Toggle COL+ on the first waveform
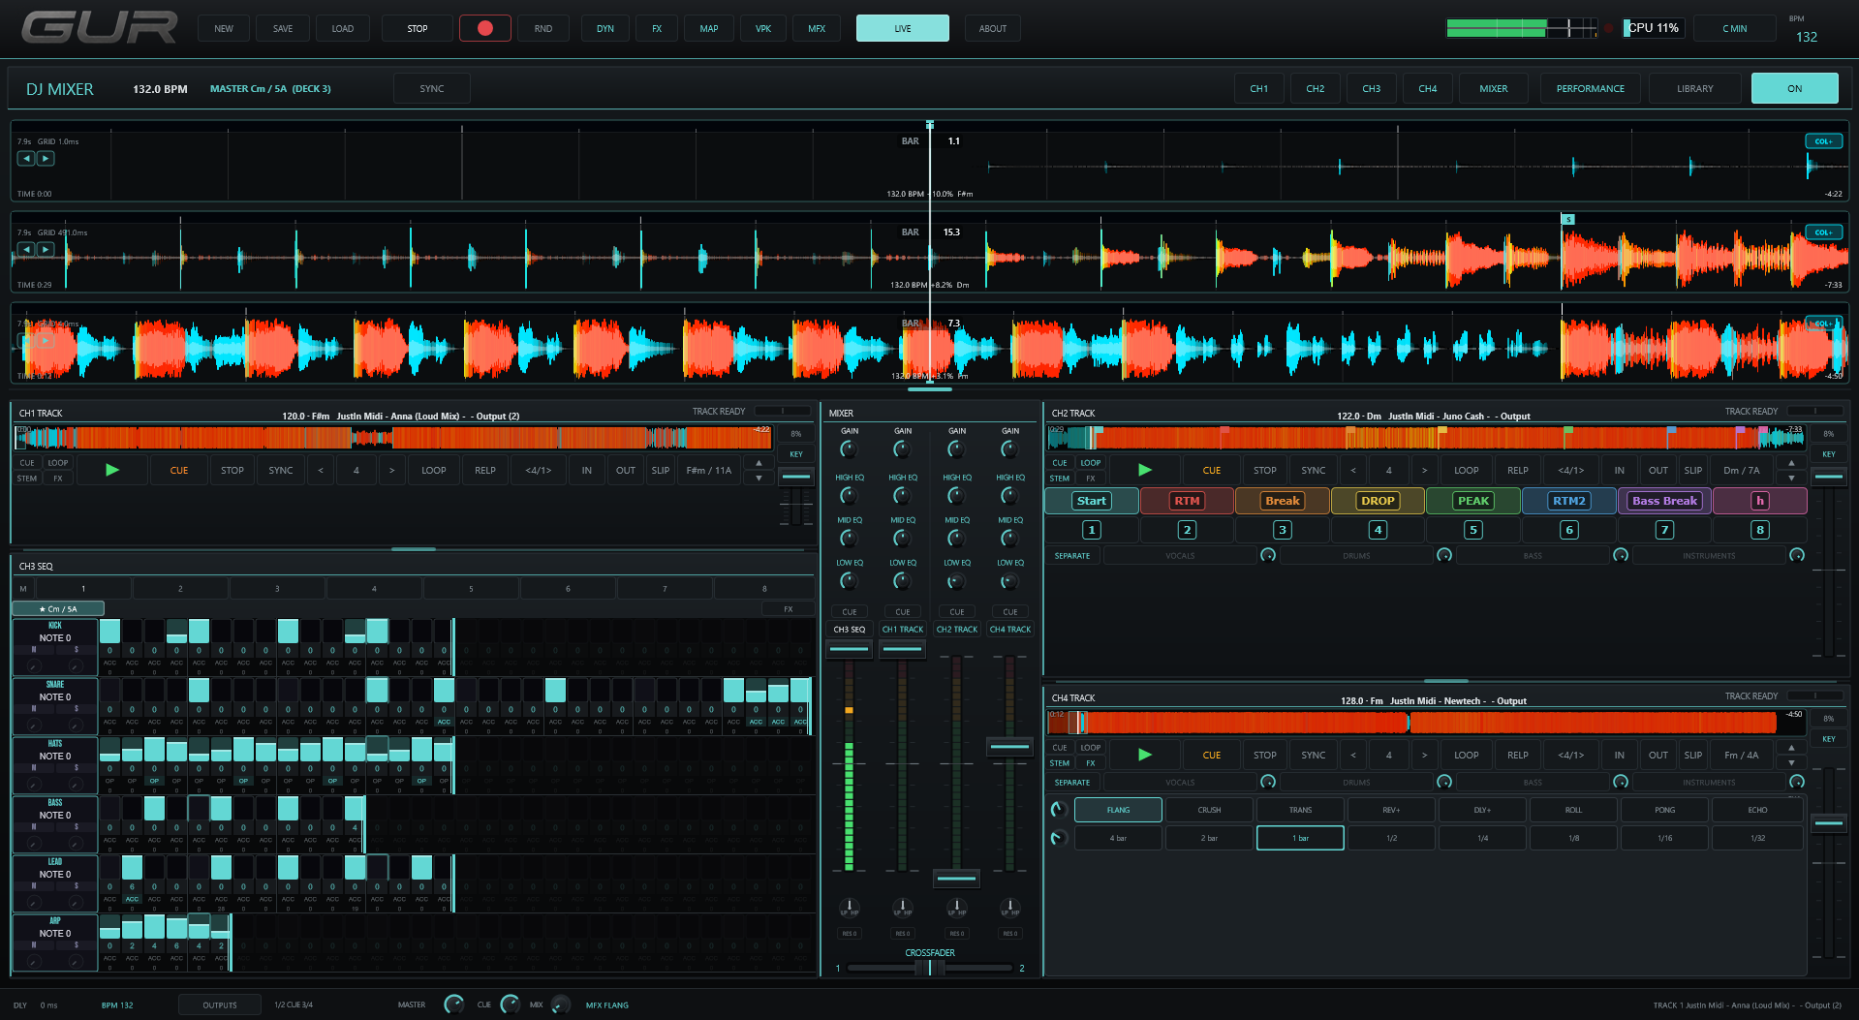 [x=1823, y=141]
